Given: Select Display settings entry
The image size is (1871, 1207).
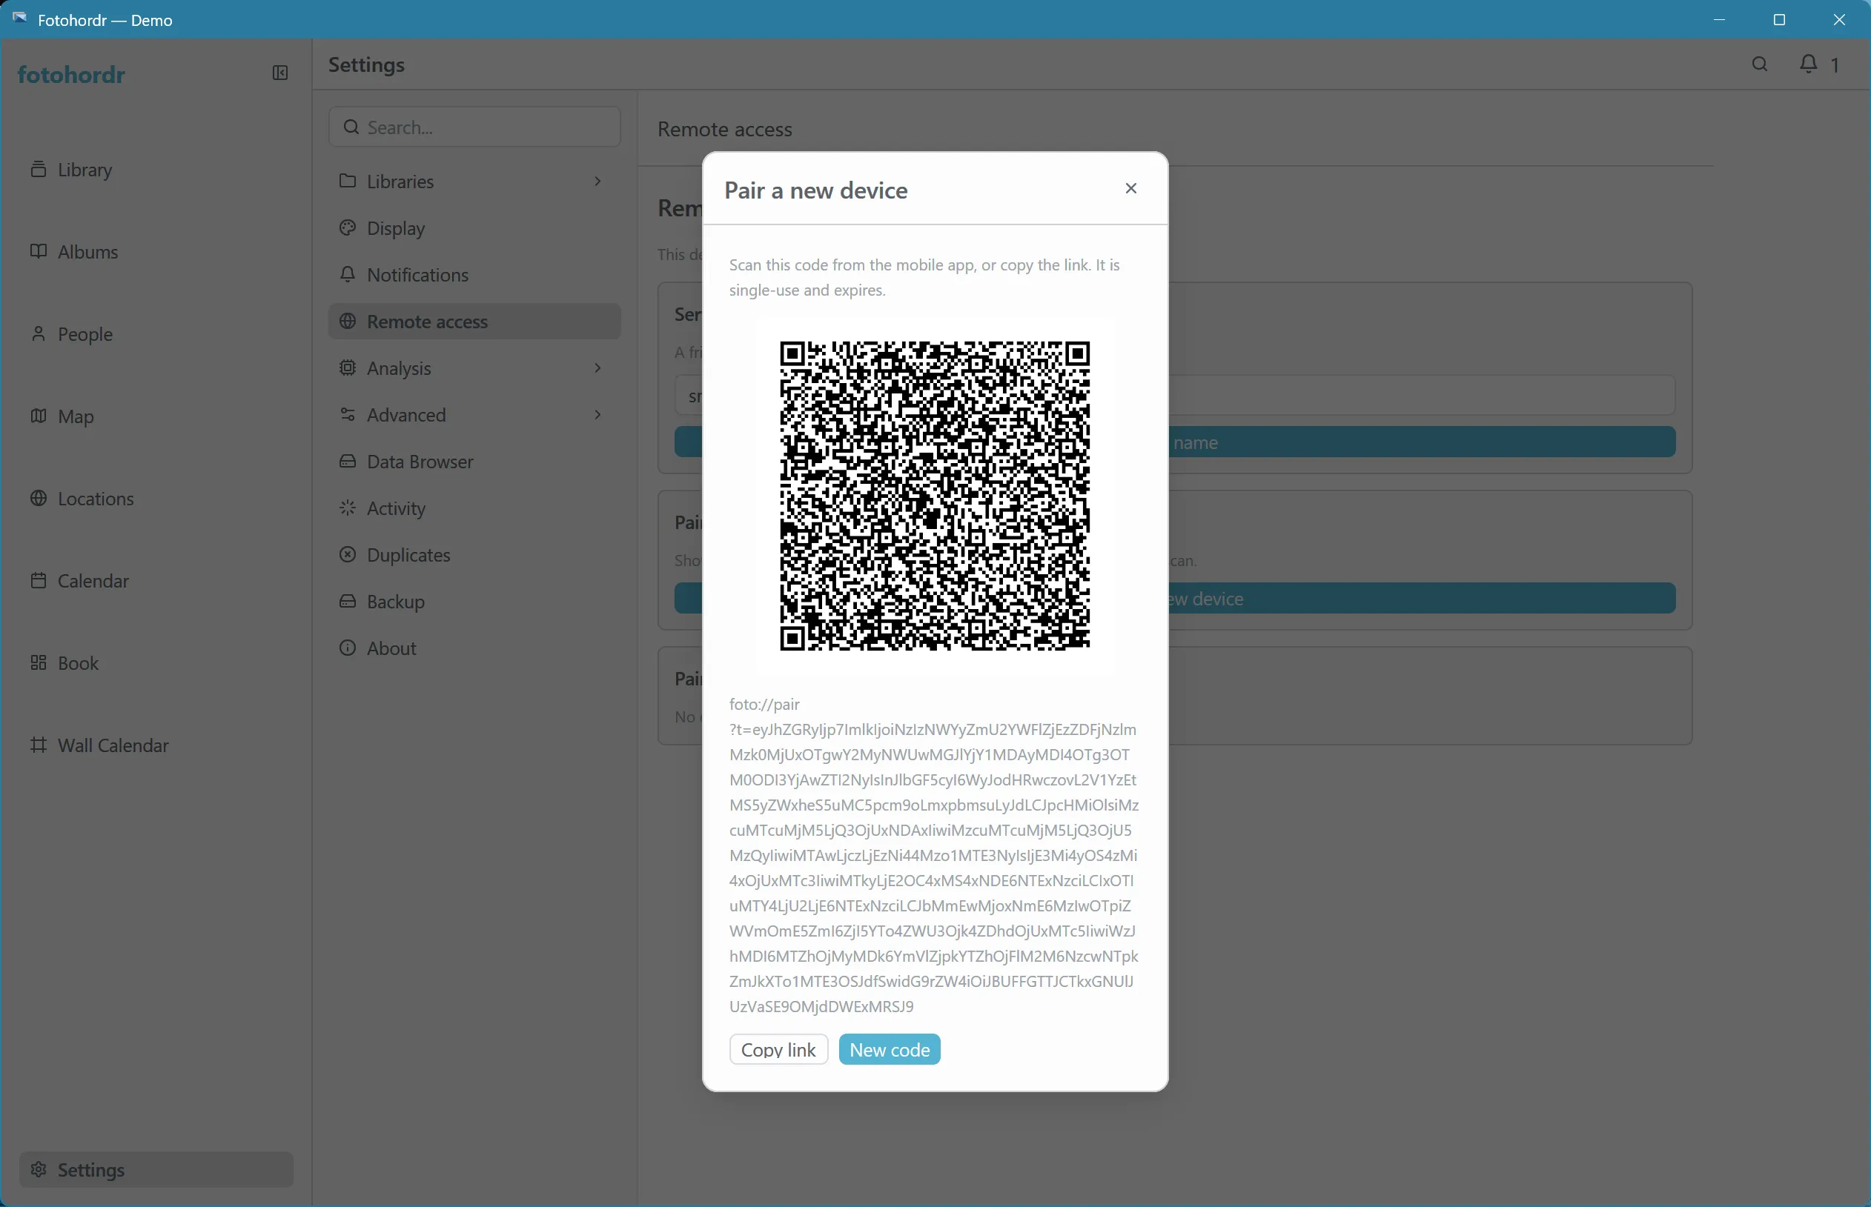Looking at the screenshot, I should pyautogui.click(x=474, y=228).
